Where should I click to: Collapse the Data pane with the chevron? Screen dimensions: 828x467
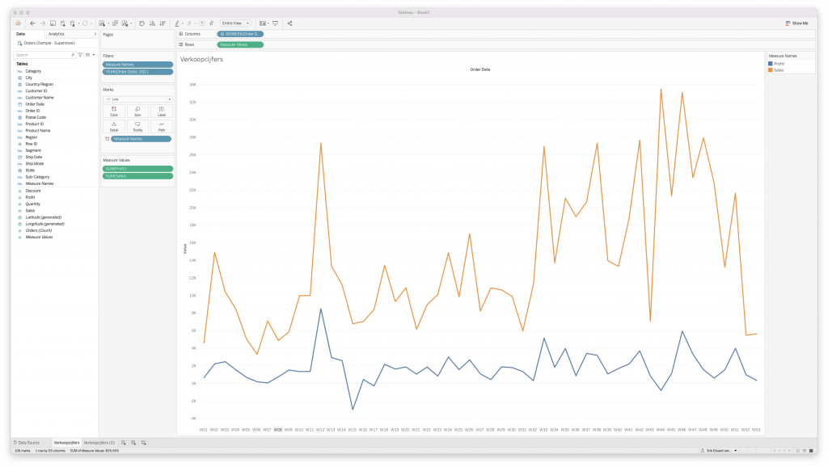coord(95,34)
